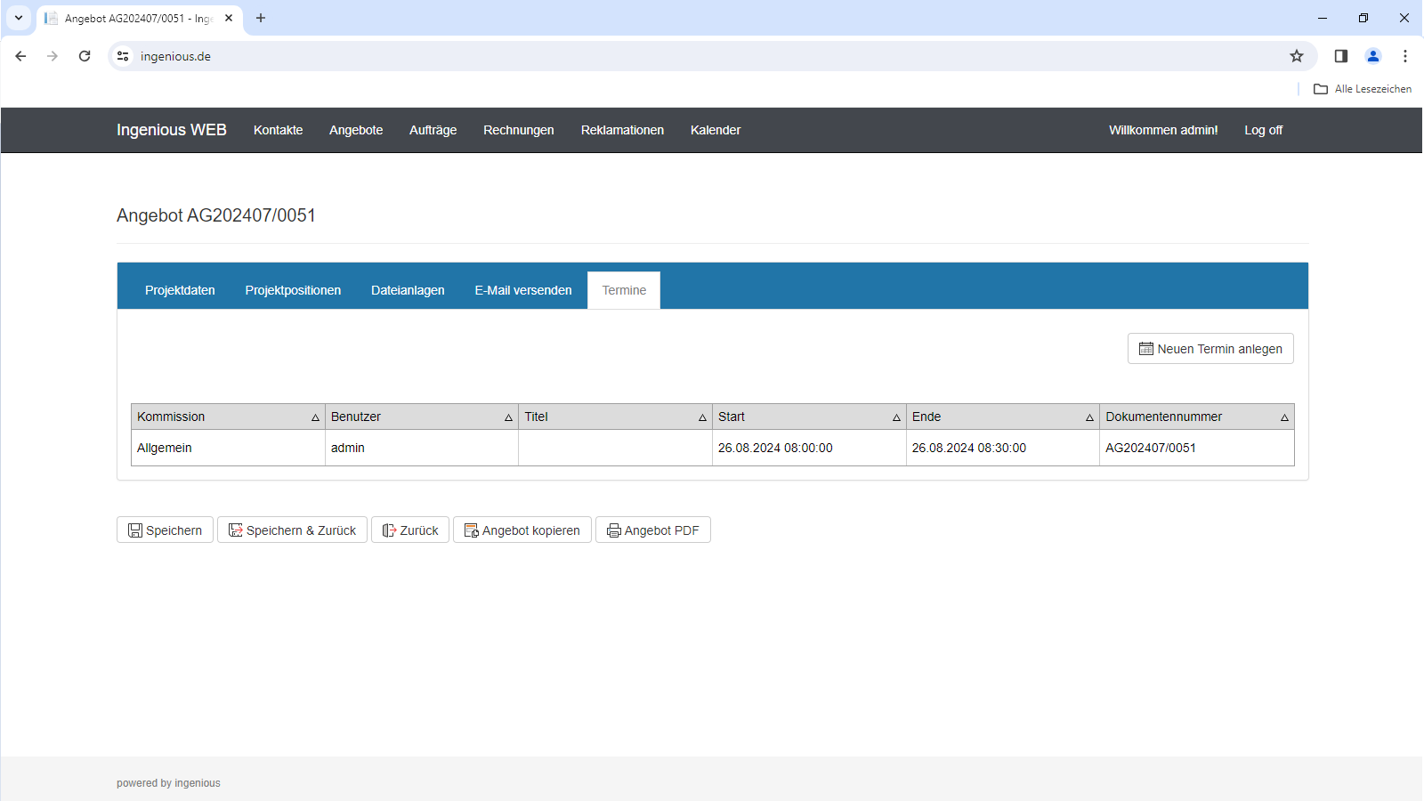Open the Rechnungen menu
The height and width of the screenshot is (801, 1424).
coord(519,130)
